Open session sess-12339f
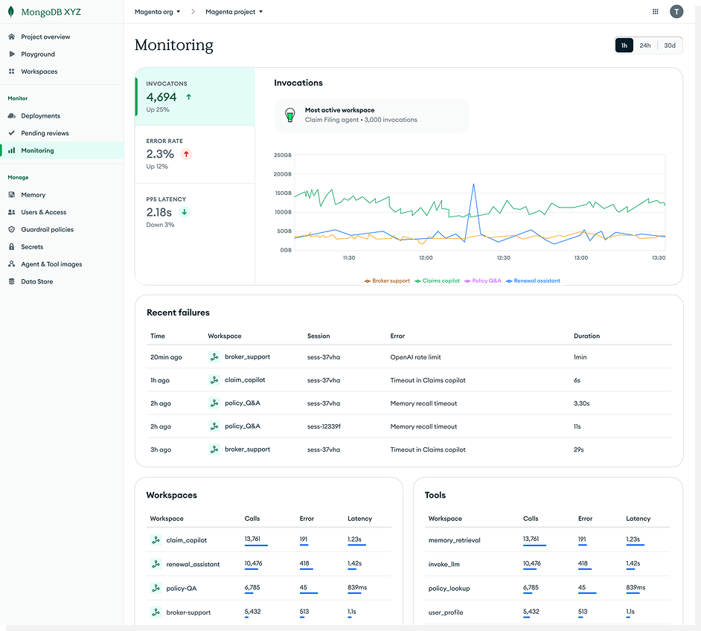This screenshot has height=631, width=701. 324,427
